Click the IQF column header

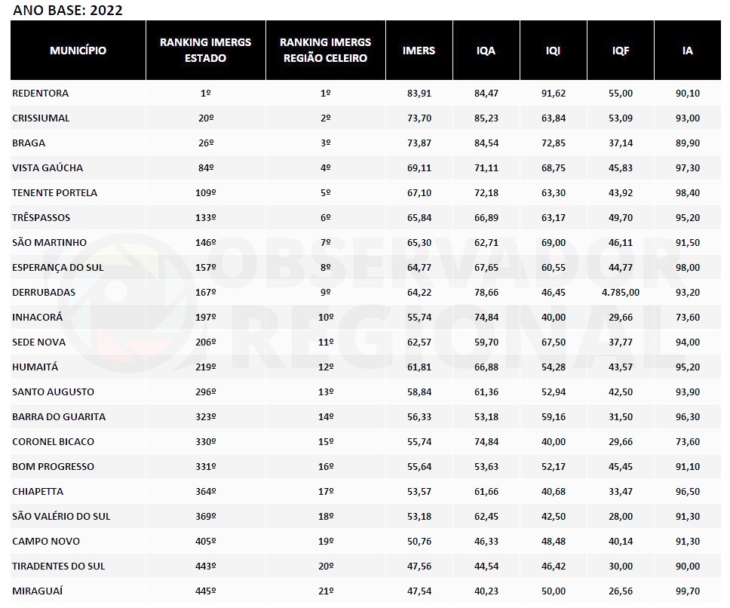pos(621,51)
